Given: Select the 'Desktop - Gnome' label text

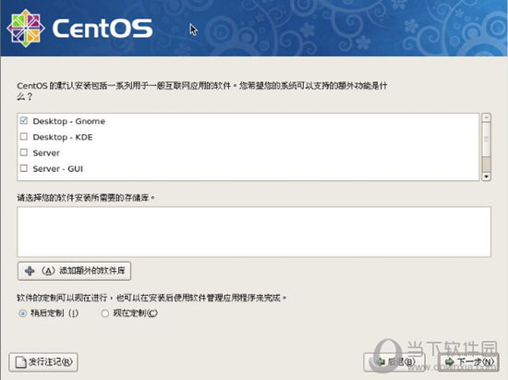Looking at the screenshot, I should [x=69, y=121].
